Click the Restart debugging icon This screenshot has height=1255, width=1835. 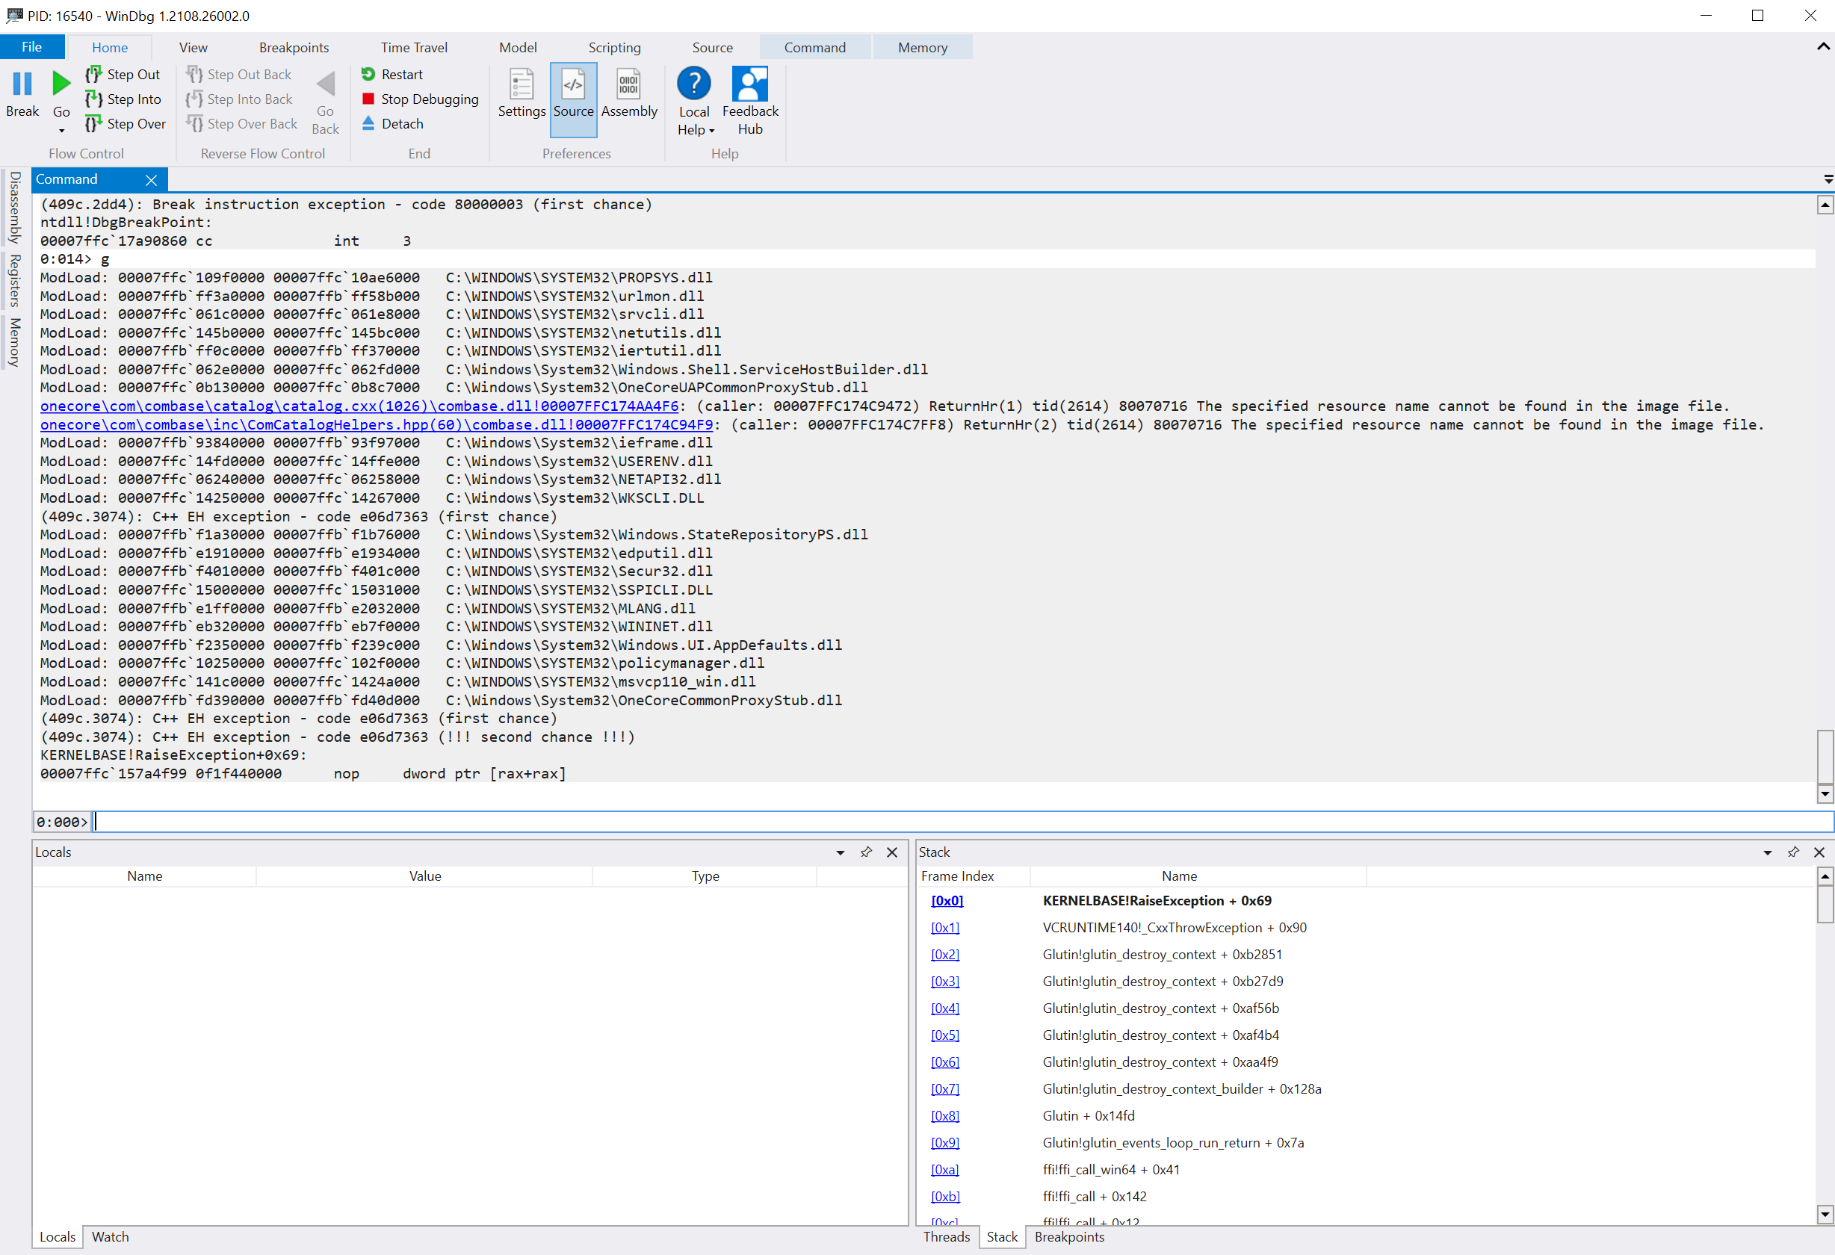(x=369, y=74)
